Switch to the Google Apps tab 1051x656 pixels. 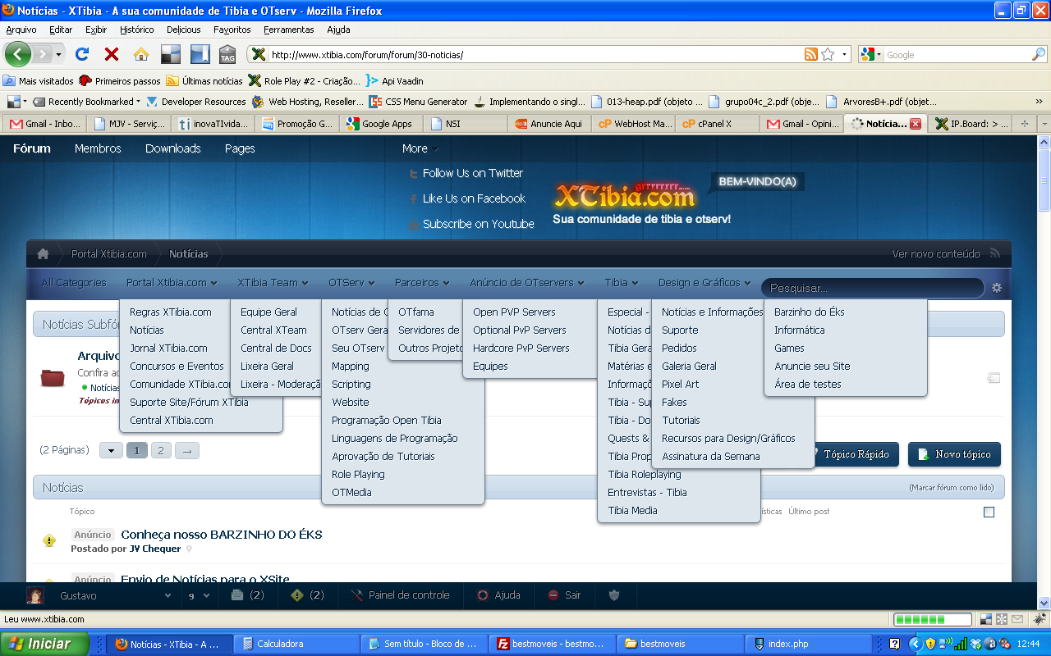point(382,124)
